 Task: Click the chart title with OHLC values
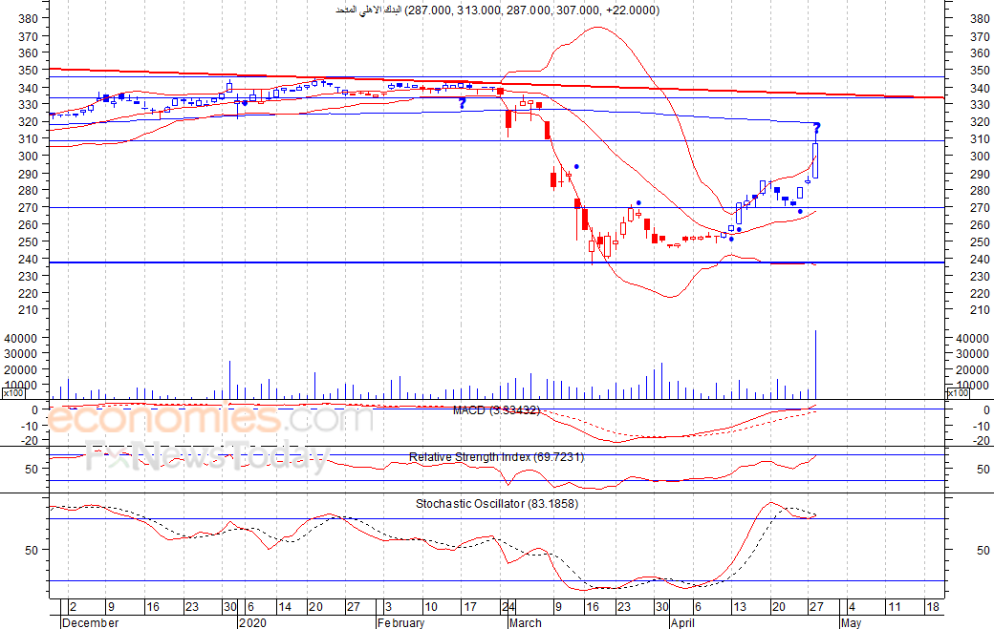[x=498, y=10]
